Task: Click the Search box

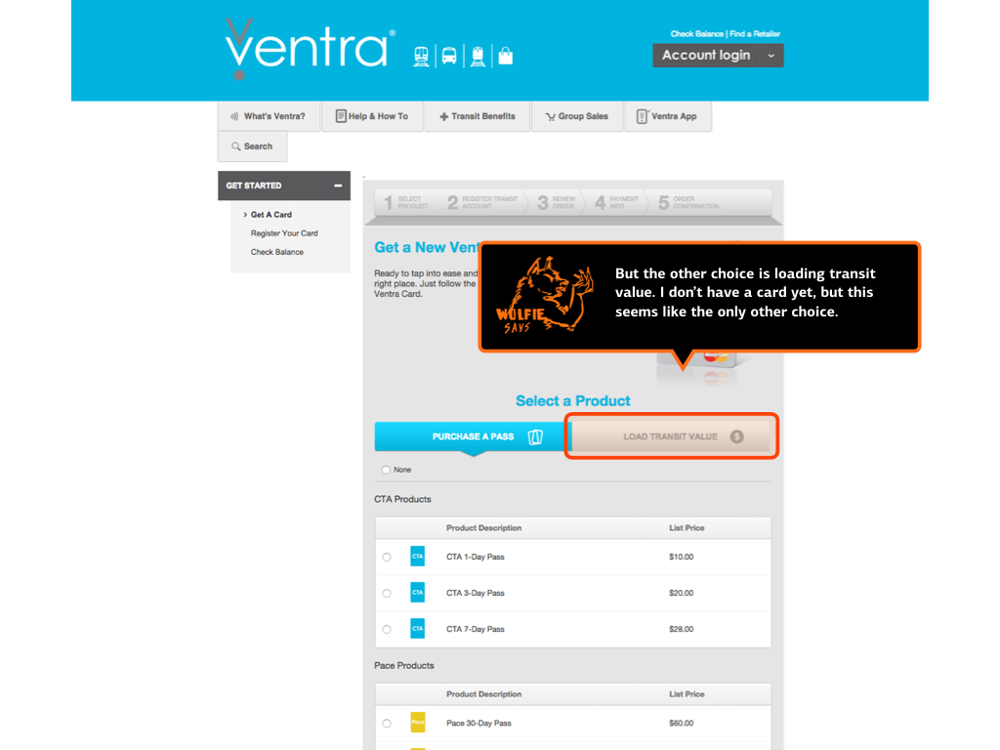Action: point(252,146)
